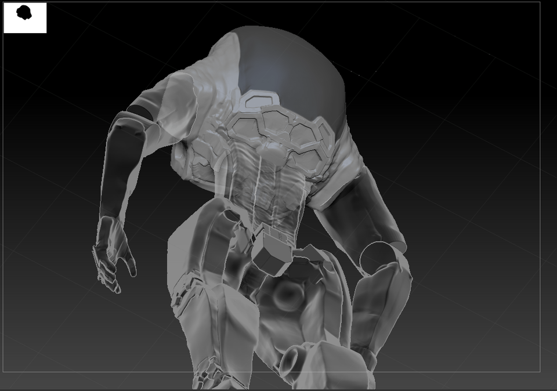Screen dimensions: 557x391
Task: Select the black silhouette shape inside the thumbnail
Action: tap(24, 13)
